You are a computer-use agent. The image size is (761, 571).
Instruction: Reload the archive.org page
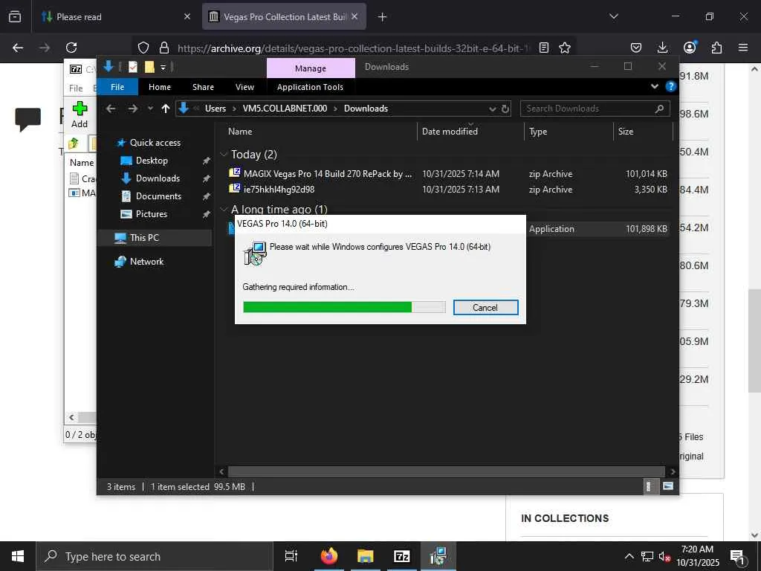[71, 48]
